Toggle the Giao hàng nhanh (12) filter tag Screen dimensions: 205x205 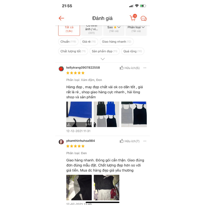coord(117,42)
